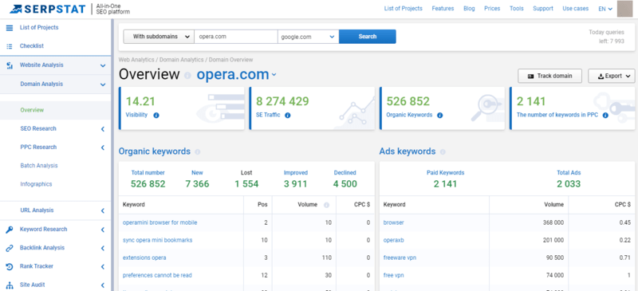Image resolution: width=638 pixels, height=291 pixels.
Task: Click the Visibility info icon
Action: coord(156,115)
